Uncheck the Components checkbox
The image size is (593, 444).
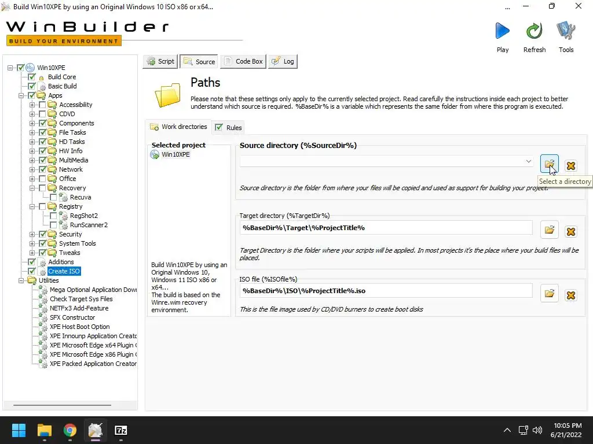pos(42,123)
